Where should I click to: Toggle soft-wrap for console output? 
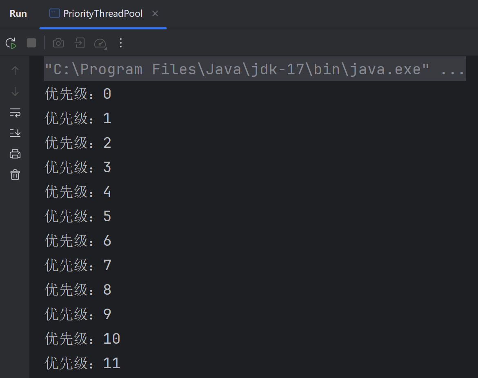point(15,113)
